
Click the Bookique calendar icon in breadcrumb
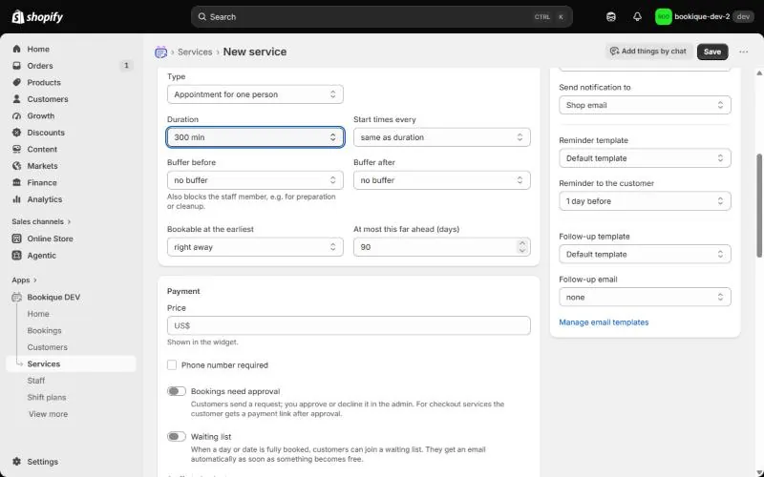(x=160, y=52)
